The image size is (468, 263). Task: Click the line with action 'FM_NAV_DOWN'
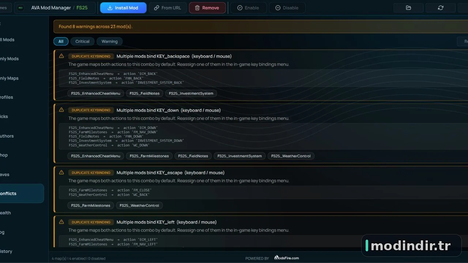[x=113, y=132]
